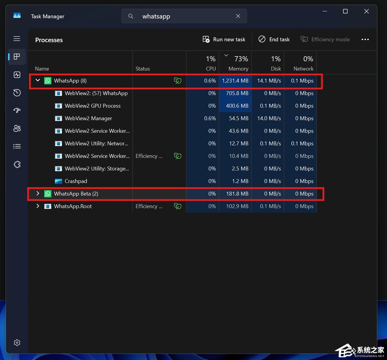
Task: Click the Task Manager app icon
Action: click(x=17, y=15)
